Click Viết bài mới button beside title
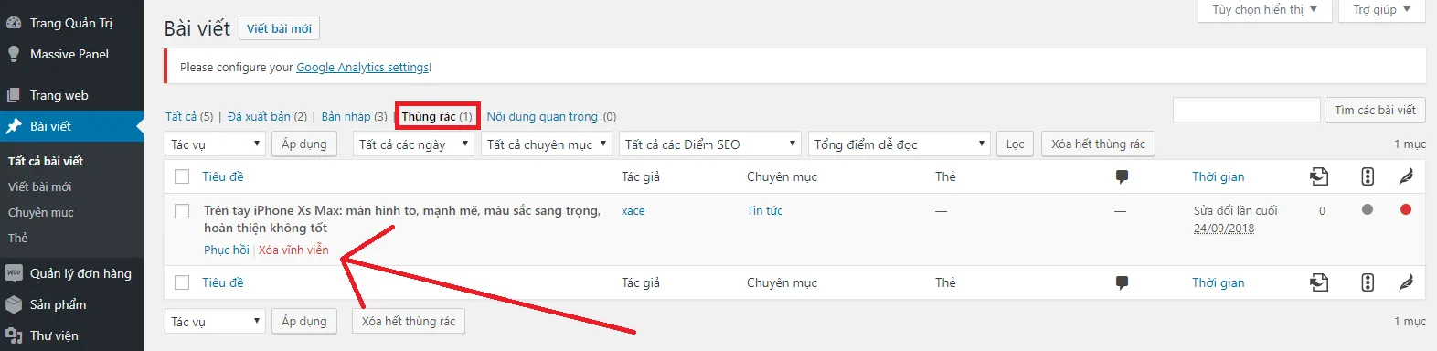The width and height of the screenshot is (1437, 351). (x=279, y=28)
